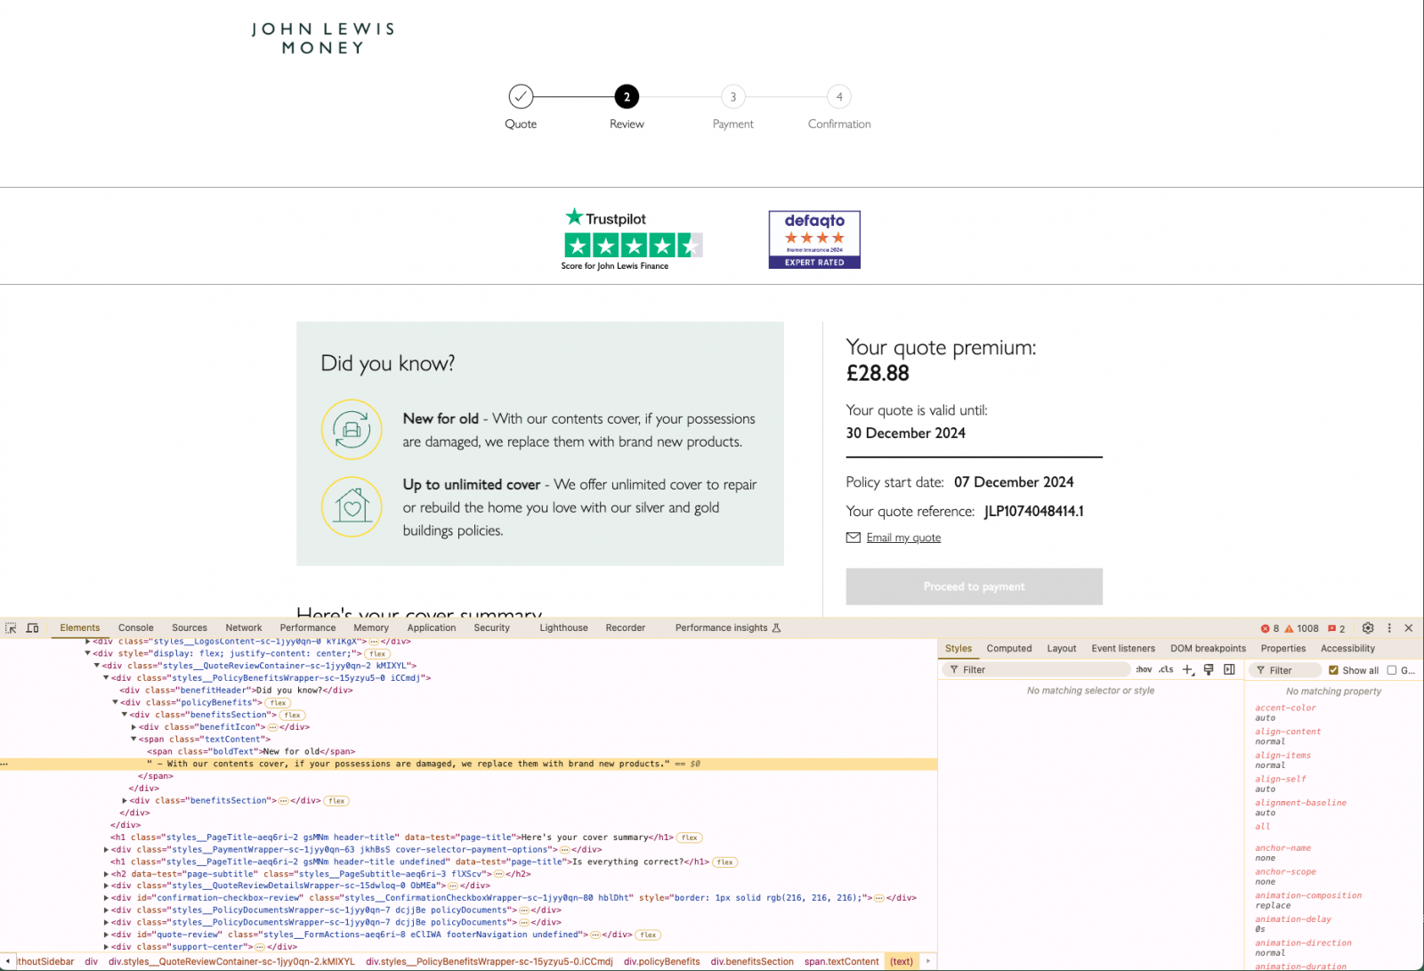Click the accent-color computed property
Viewport: 1424px width, 971px height.
coord(1285,708)
